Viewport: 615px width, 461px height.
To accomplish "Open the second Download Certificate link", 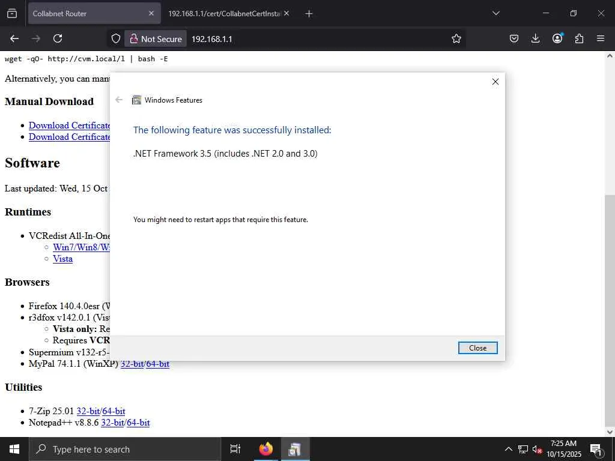I will 70,137.
